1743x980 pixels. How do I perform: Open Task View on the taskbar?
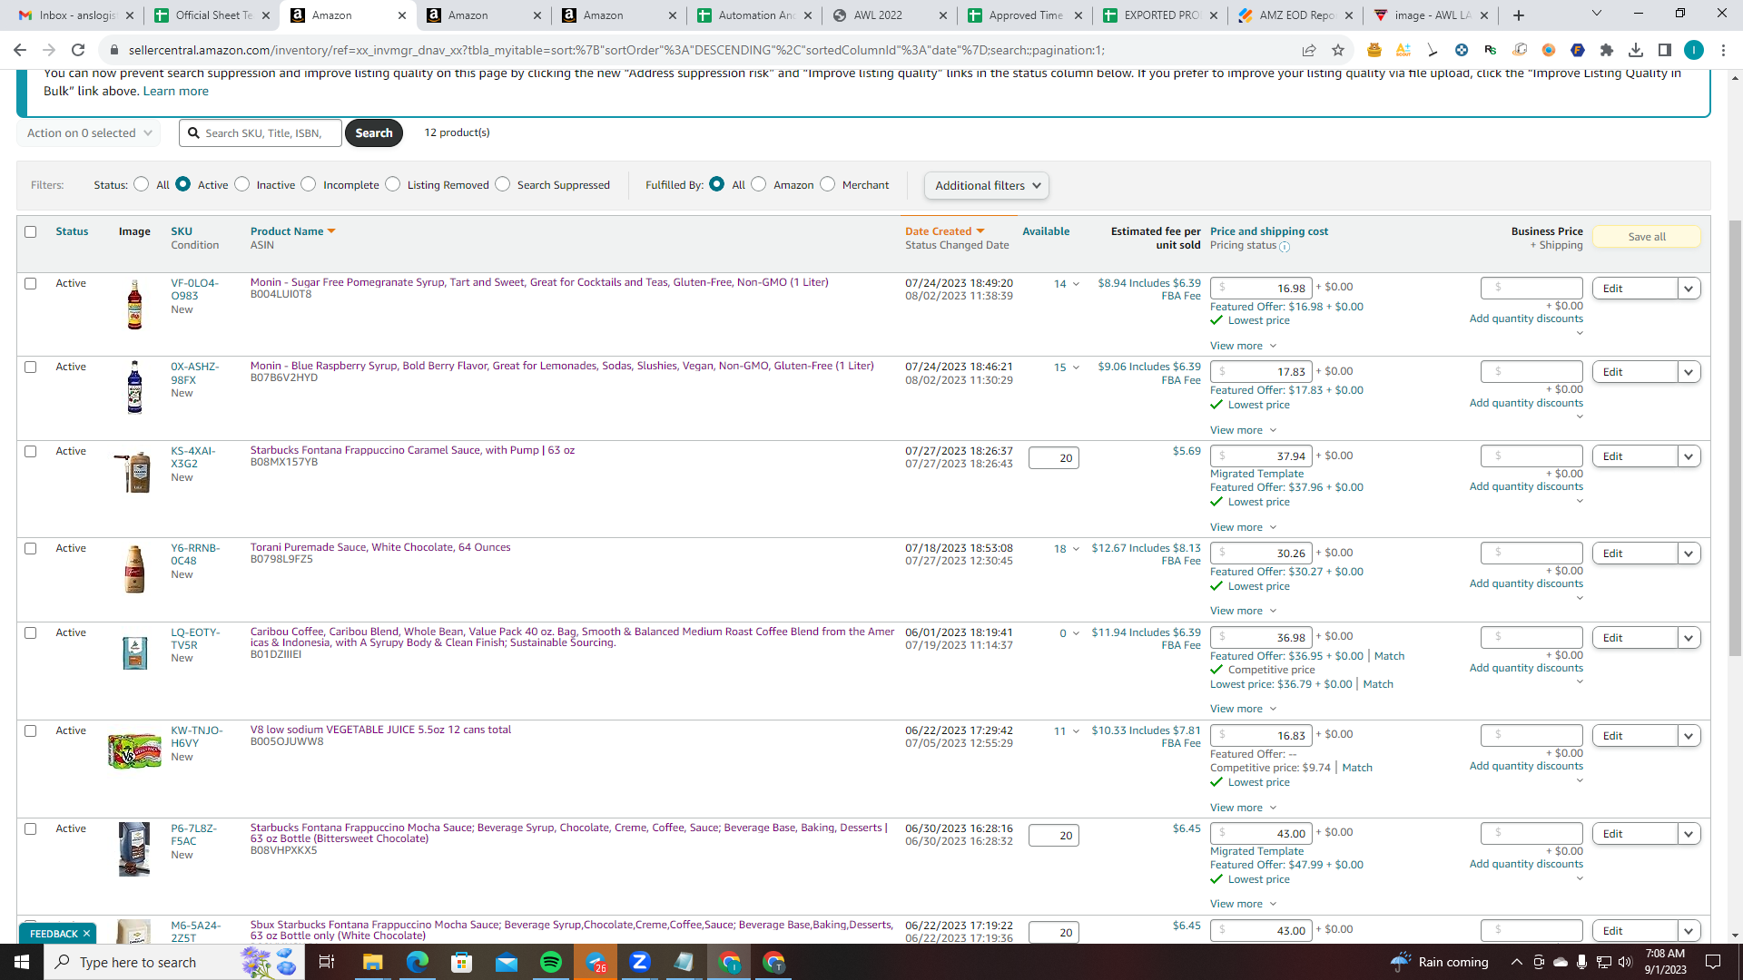tap(327, 962)
